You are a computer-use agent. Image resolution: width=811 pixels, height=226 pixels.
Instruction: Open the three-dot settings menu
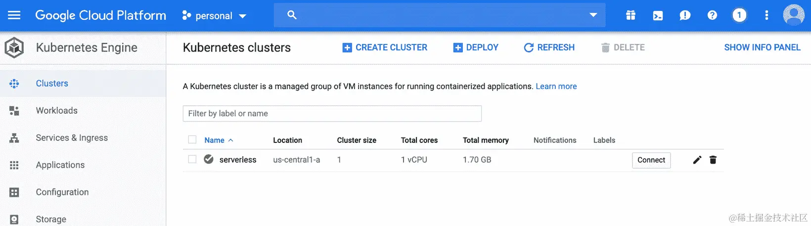click(x=766, y=15)
